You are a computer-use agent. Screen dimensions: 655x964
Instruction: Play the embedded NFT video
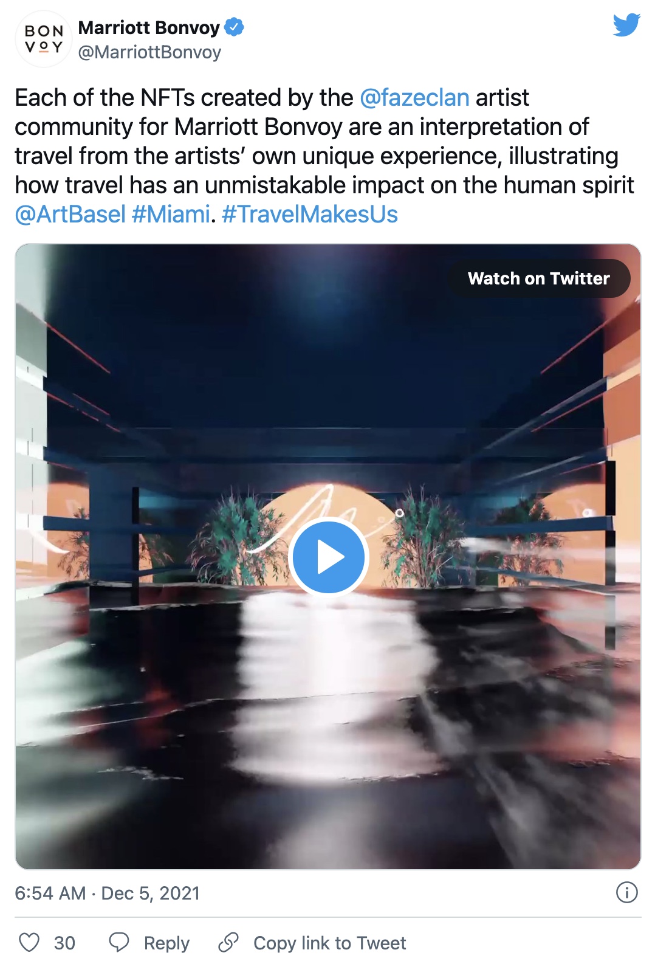[328, 557]
